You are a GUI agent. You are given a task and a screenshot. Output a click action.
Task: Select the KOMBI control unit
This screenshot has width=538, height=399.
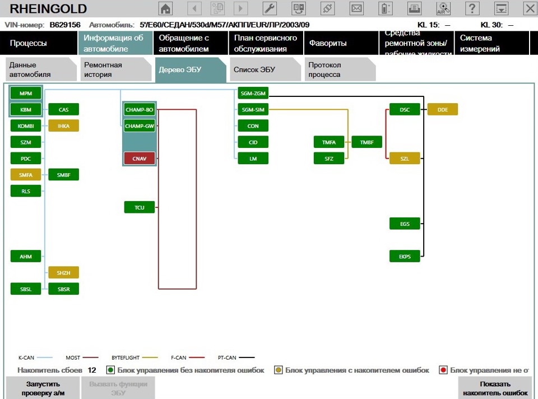26,126
